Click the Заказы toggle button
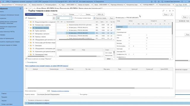The image size is (190, 106). 87,14
